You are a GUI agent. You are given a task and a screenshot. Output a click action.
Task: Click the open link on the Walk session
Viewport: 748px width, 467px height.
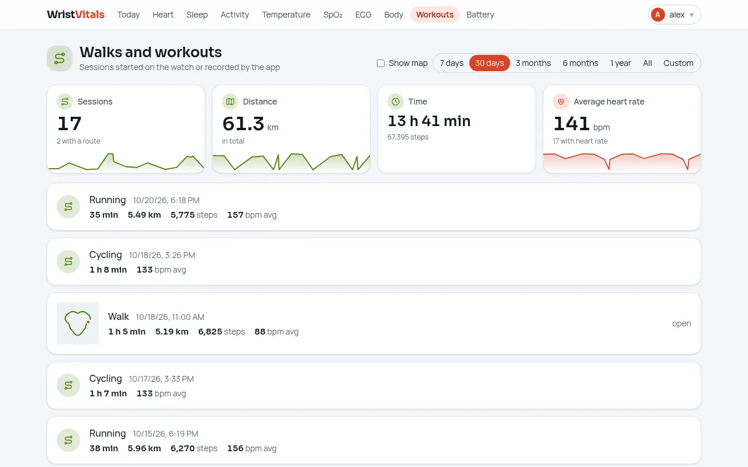[681, 323]
